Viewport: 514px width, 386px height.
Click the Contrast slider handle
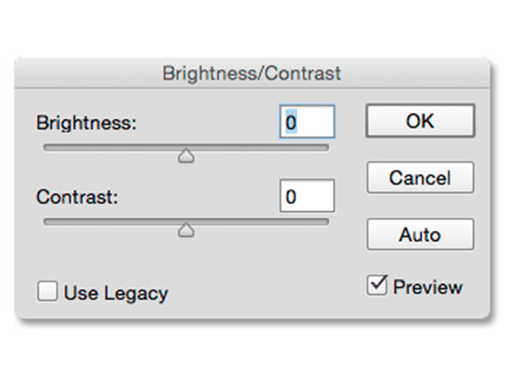185,229
